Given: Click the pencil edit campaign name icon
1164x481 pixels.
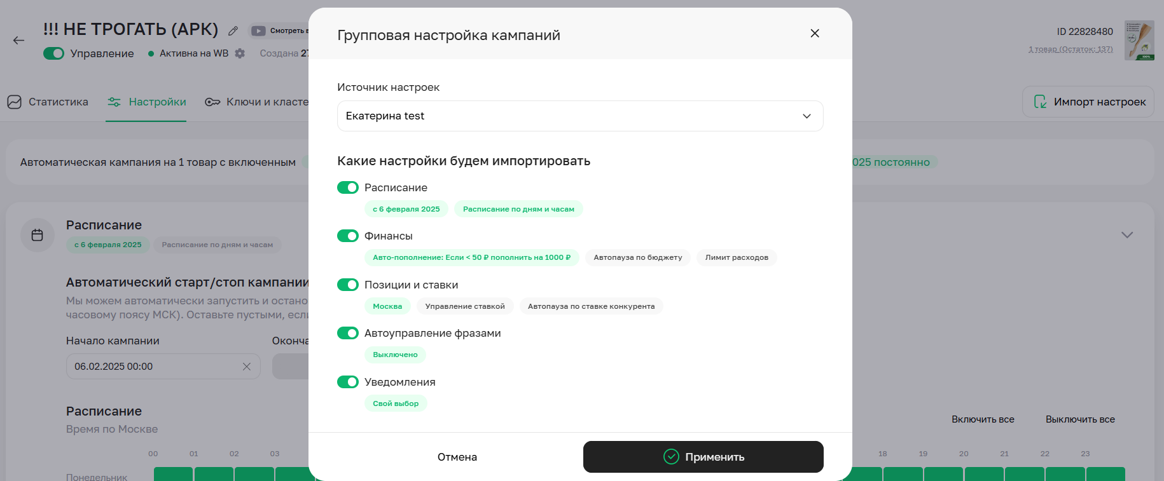Looking at the screenshot, I should [233, 30].
